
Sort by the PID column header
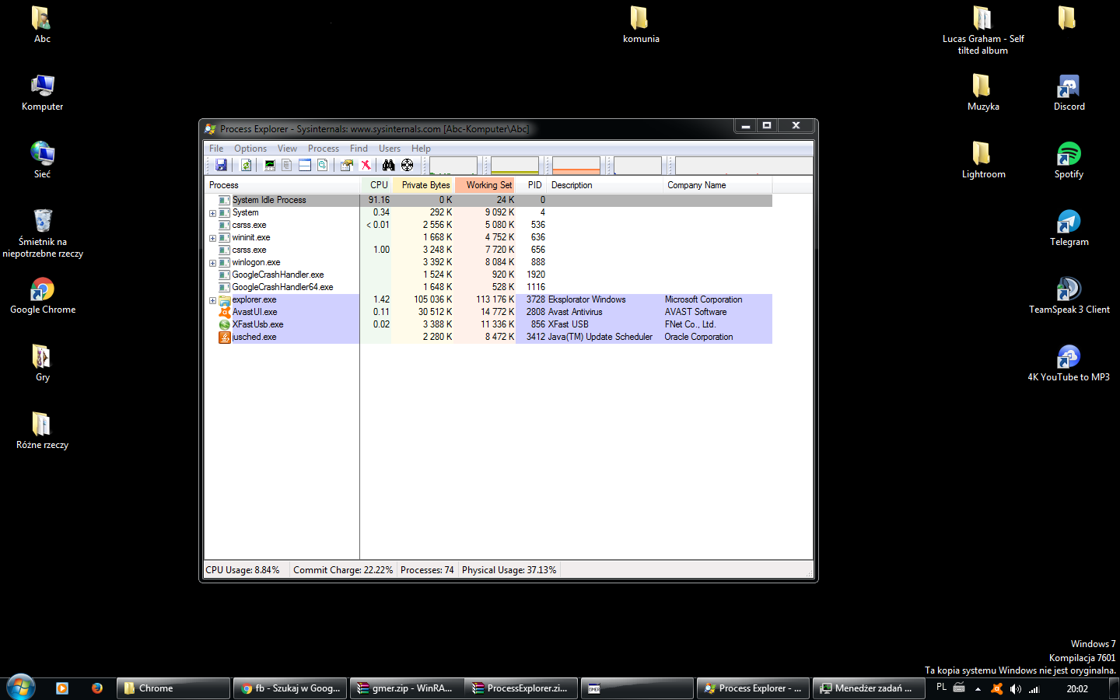[532, 185]
